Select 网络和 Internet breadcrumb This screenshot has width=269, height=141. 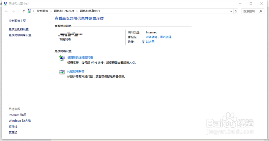tap(64, 11)
